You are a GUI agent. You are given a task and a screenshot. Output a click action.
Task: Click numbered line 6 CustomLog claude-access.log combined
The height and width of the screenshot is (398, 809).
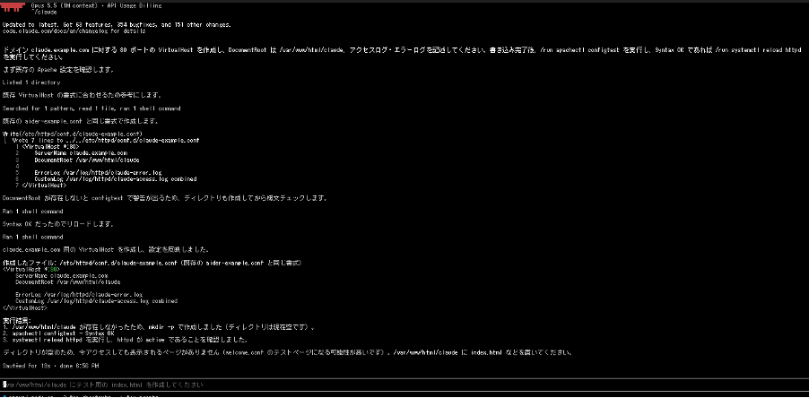click(106, 179)
